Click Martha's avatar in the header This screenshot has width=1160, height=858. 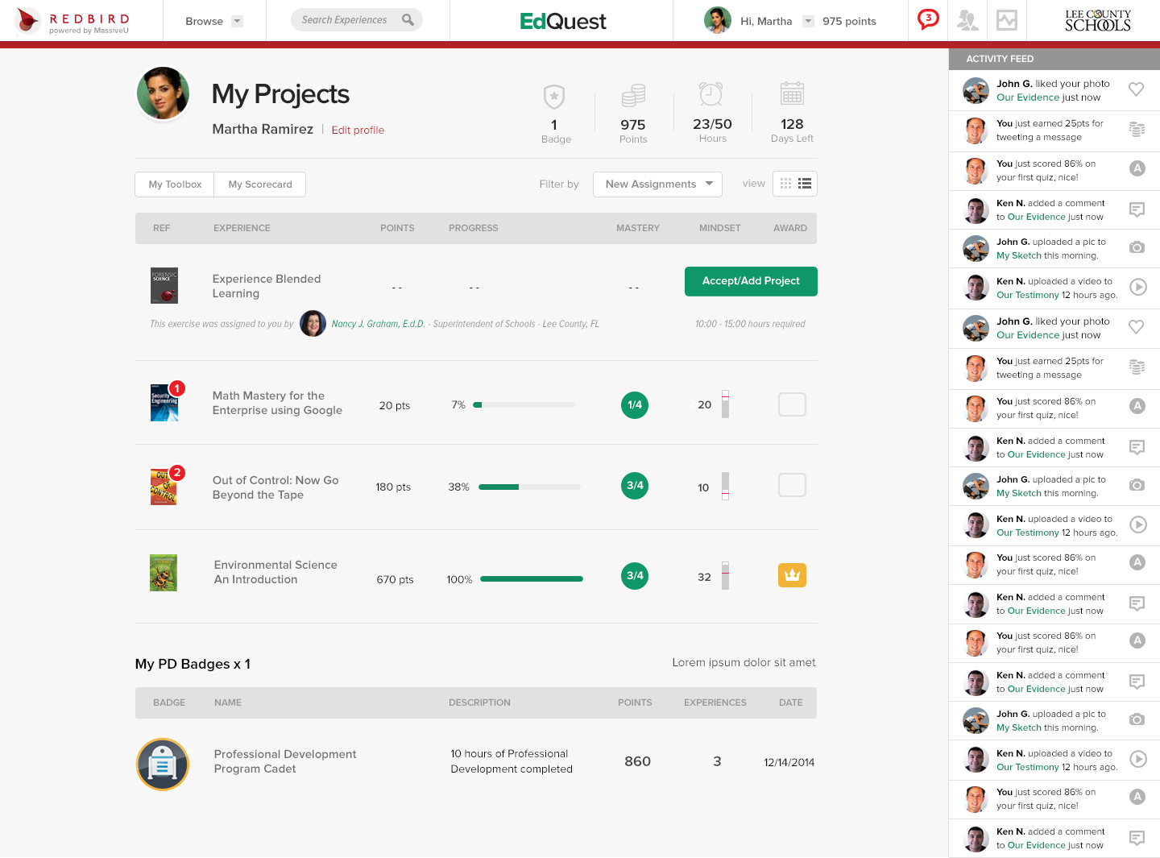717,20
